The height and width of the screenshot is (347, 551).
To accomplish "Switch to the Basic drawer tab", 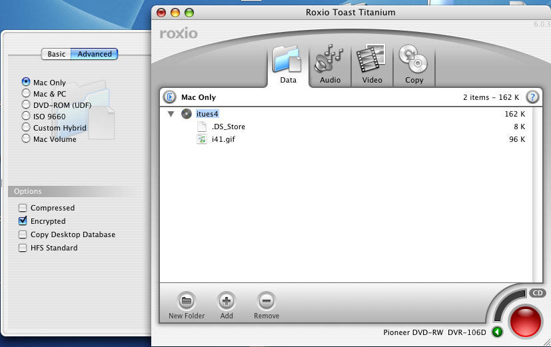I will coord(56,54).
